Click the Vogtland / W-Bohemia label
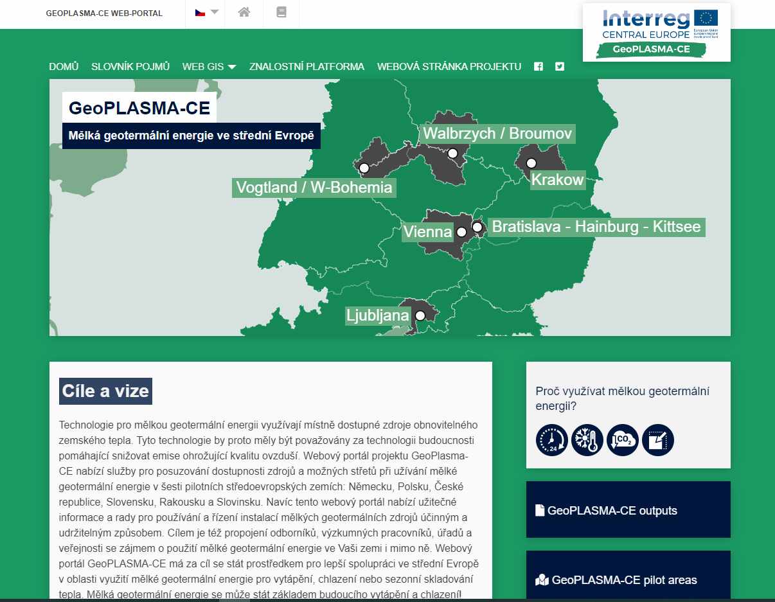This screenshot has width=775, height=602. (314, 188)
